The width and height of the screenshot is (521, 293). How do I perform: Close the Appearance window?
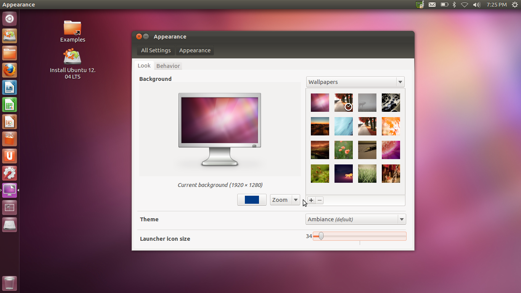(139, 37)
